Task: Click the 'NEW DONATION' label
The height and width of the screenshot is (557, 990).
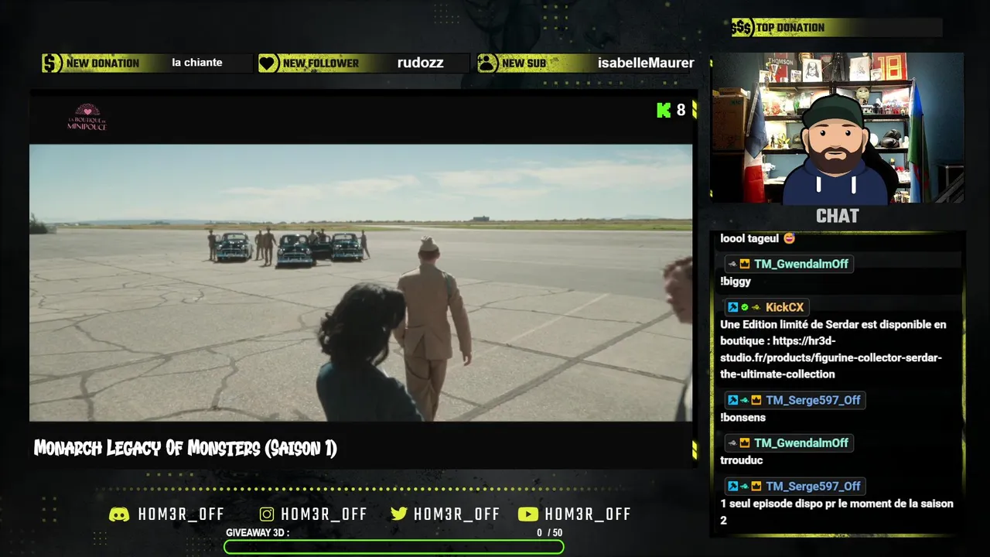Action: click(x=103, y=63)
